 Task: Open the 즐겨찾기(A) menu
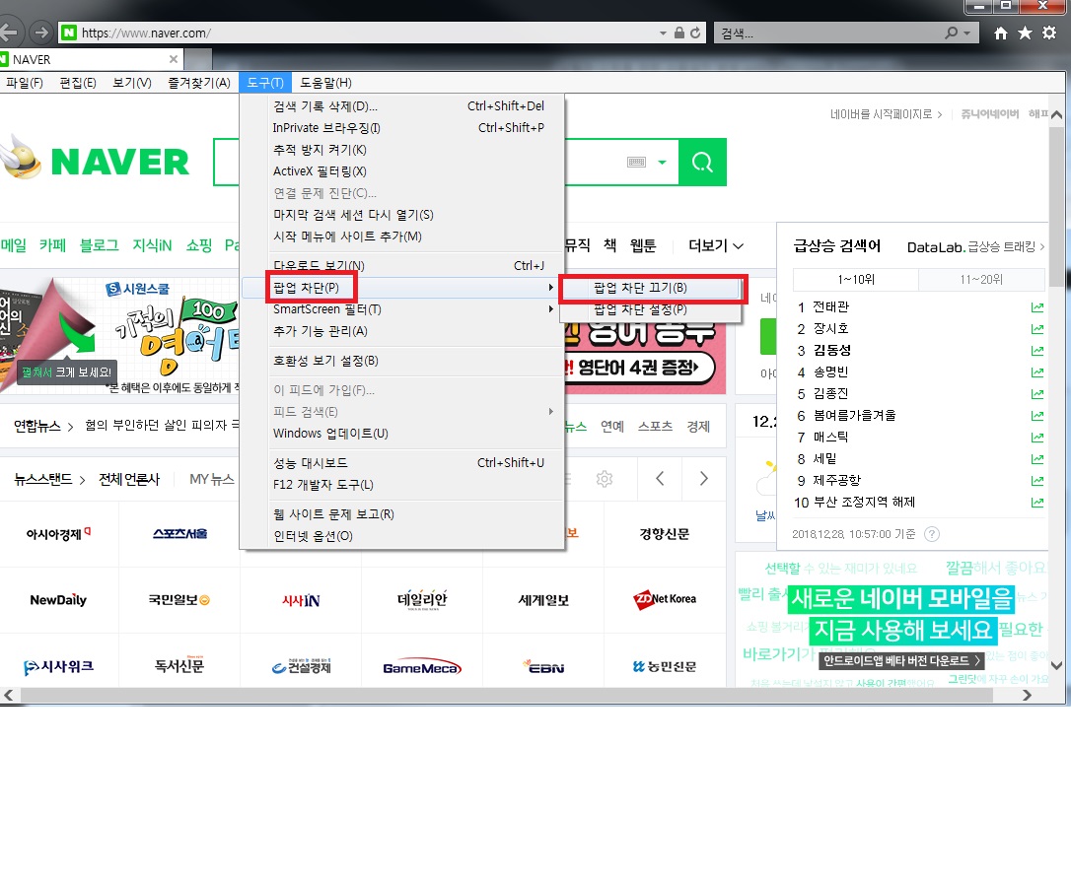coord(199,83)
